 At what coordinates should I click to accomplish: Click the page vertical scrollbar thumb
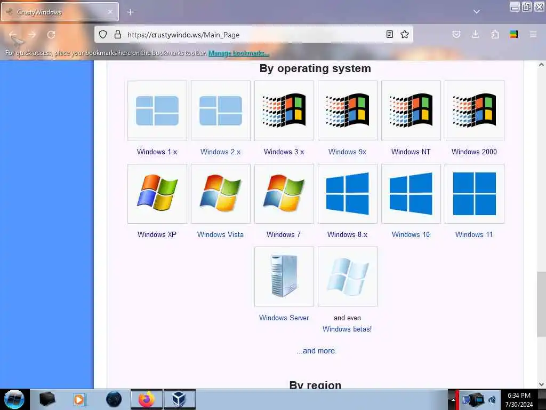tap(541, 304)
